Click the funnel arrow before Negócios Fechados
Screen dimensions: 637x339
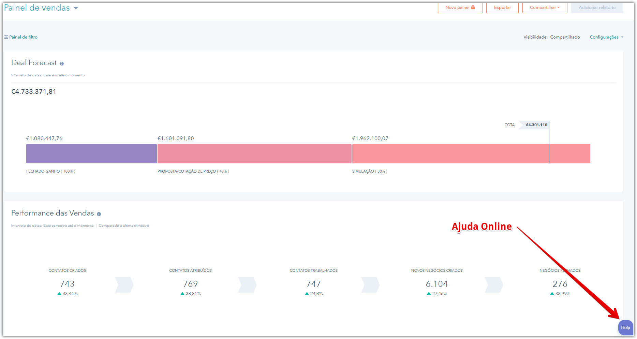[494, 285]
